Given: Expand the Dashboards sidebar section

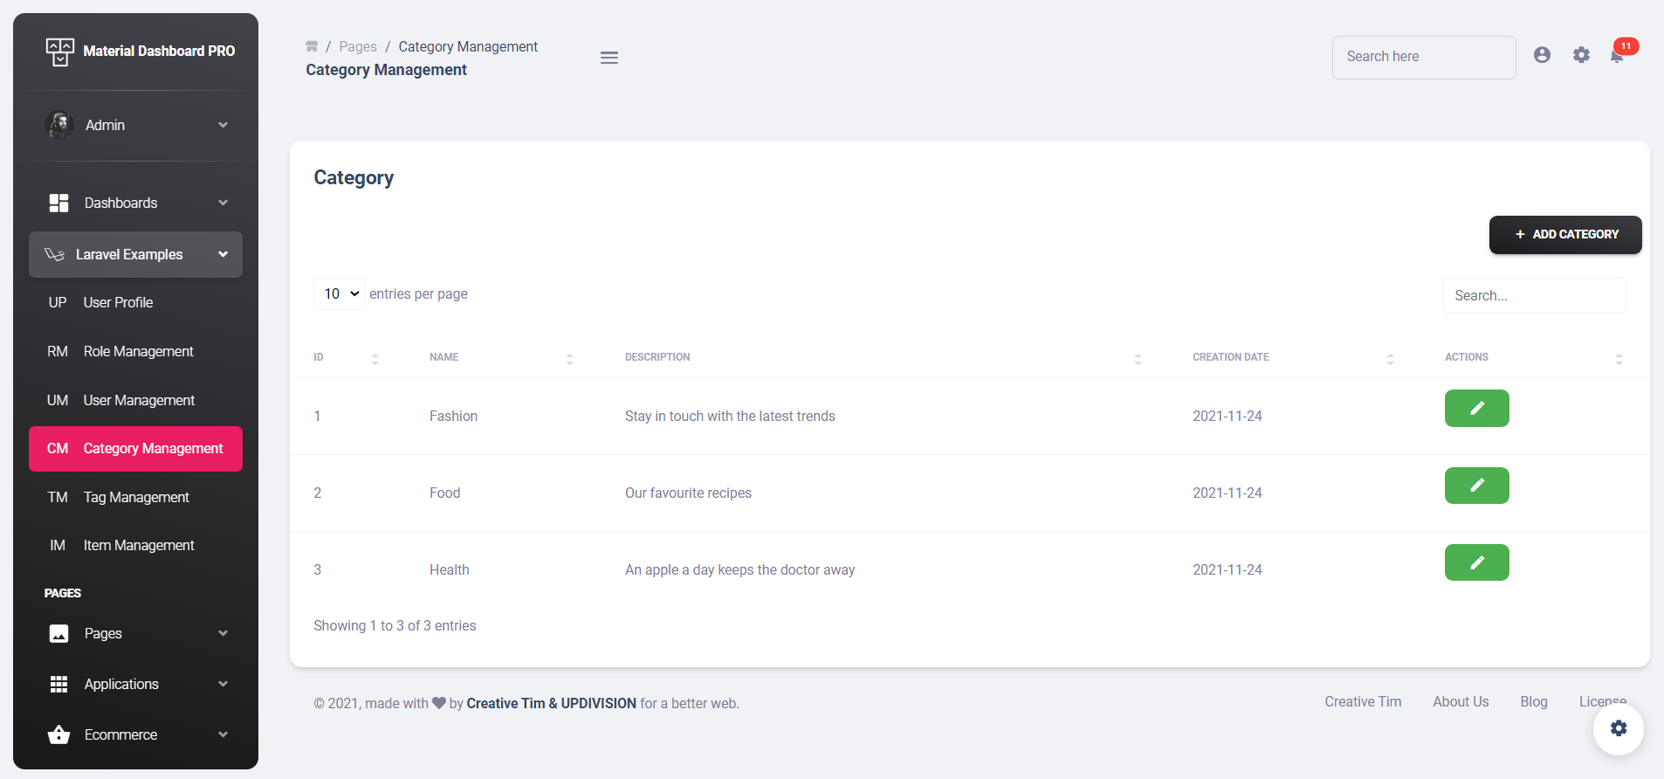Looking at the screenshot, I should pos(136,203).
